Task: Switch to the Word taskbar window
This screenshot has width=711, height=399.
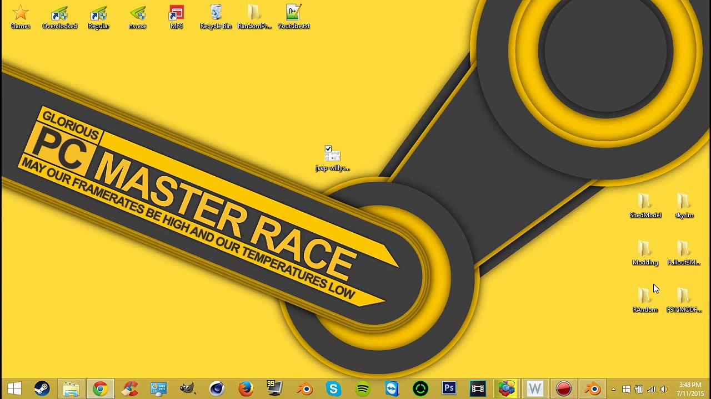Action: (535, 388)
